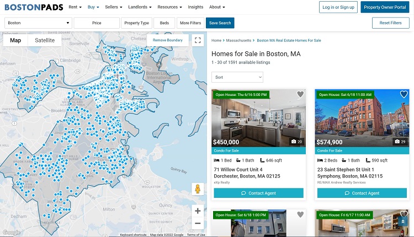Screen dimensions: 414x237
Task: Open the $574,900 brick building photo
Action: 362,118
